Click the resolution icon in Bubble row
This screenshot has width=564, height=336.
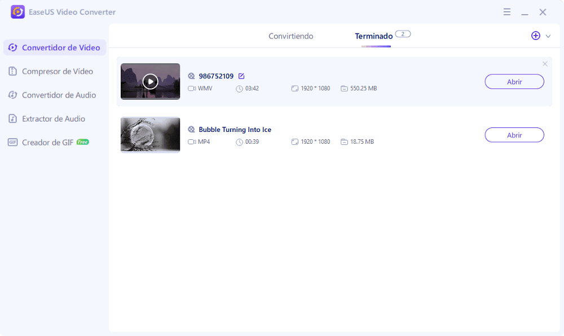click(294, 142)
